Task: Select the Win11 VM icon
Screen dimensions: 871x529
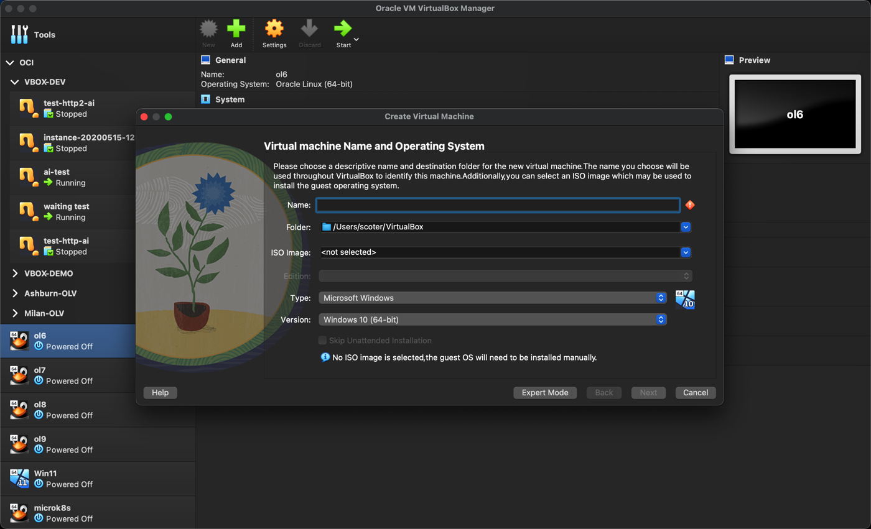Action: point(19,478)
